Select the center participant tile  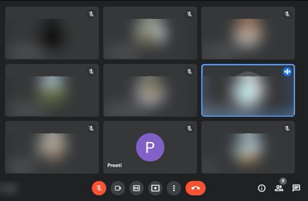150,90
